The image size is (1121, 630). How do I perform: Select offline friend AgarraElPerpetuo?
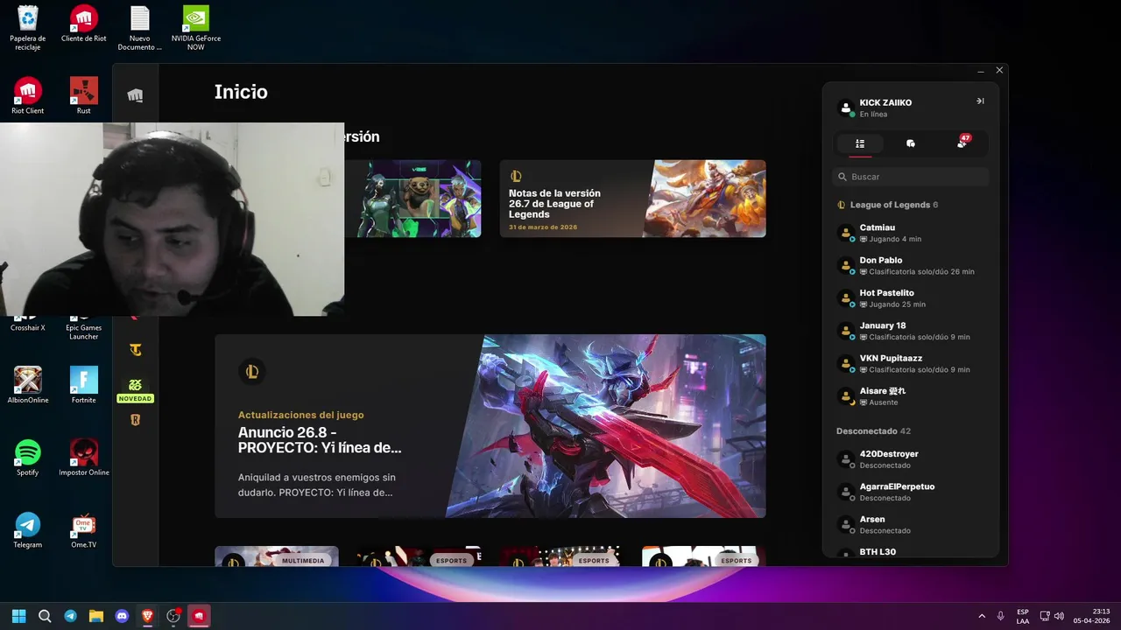(x=911, y=492)
